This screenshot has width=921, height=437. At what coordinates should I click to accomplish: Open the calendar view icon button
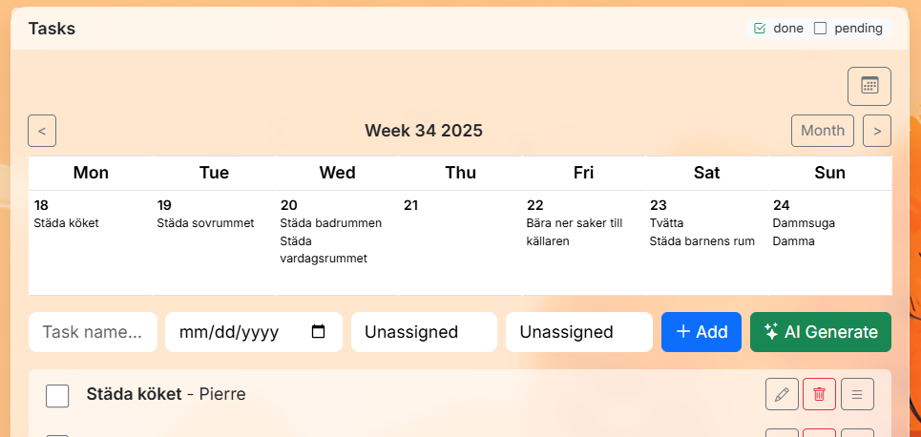869,86
